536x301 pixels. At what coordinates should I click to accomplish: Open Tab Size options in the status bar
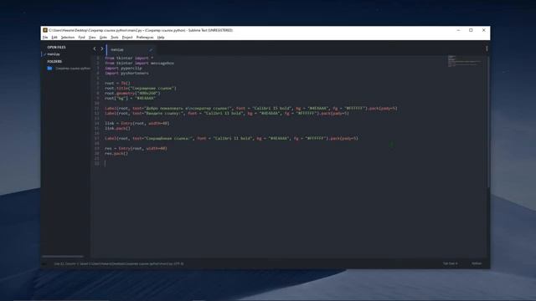click(x=451, y=263)
